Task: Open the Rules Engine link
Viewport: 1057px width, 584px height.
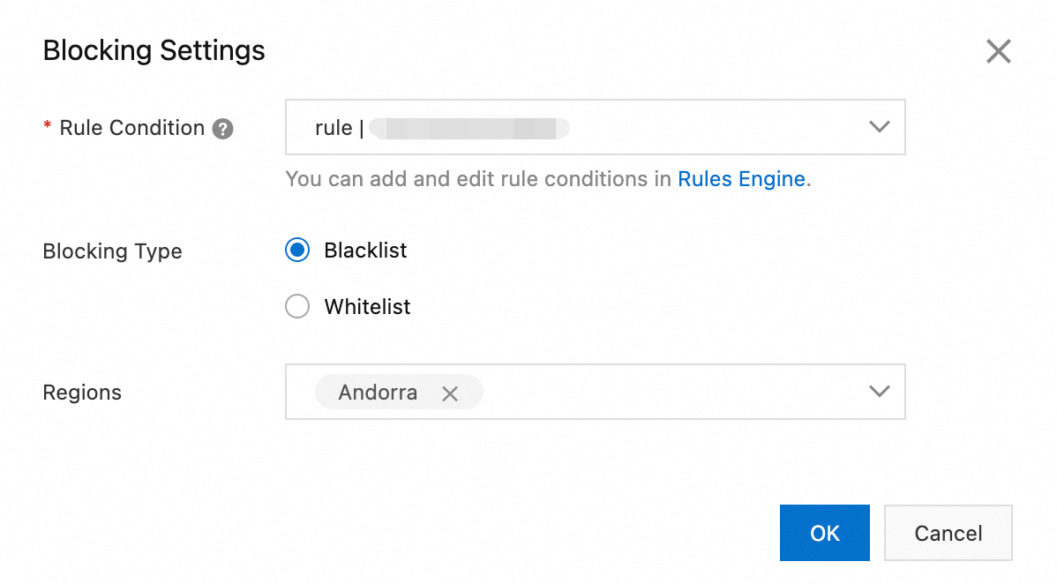Action: click(741, 179)
